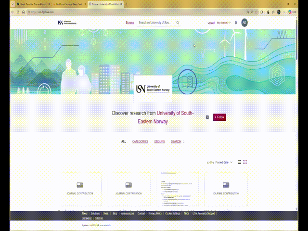308x231 pixels.
Task: Switch to grid view layout icon
Action: [245, 162]
